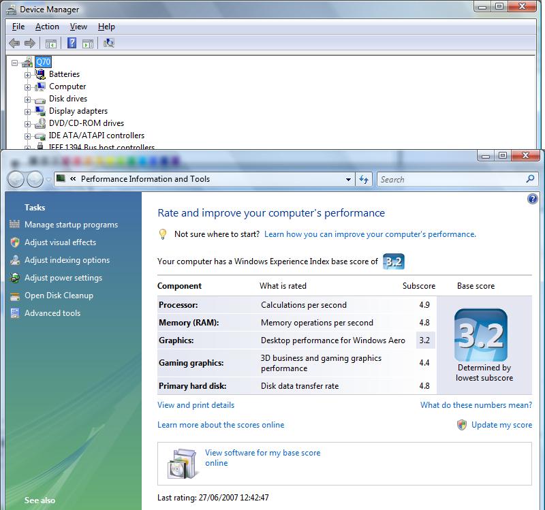Expand the Display adapters node

[27, 112]
